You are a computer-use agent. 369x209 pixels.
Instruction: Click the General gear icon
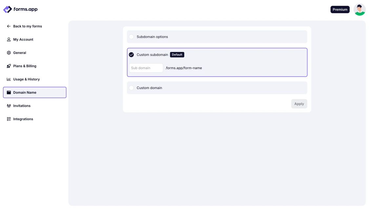(x=9, y=53)
